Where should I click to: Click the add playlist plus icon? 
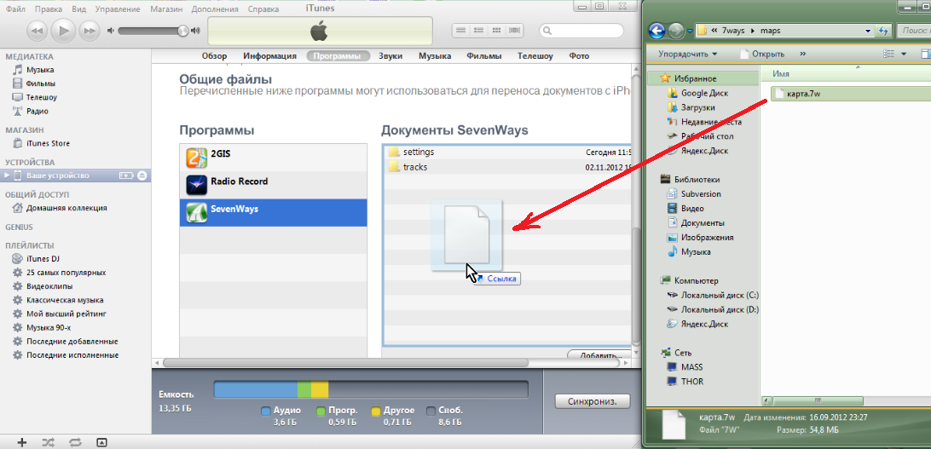22,442
